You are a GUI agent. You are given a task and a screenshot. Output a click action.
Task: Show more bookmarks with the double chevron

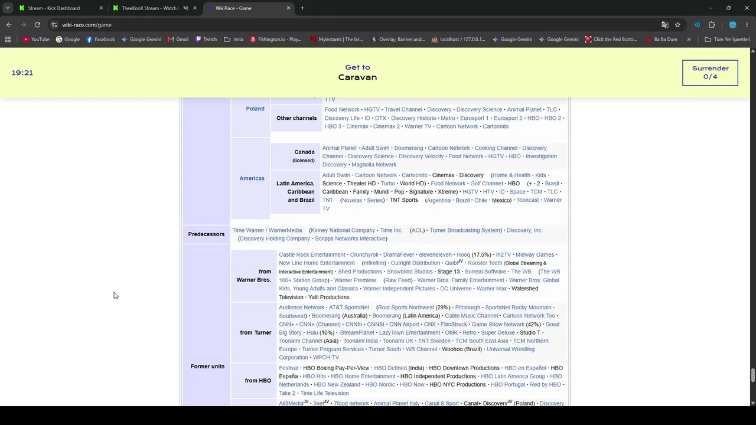coord(689,40)
